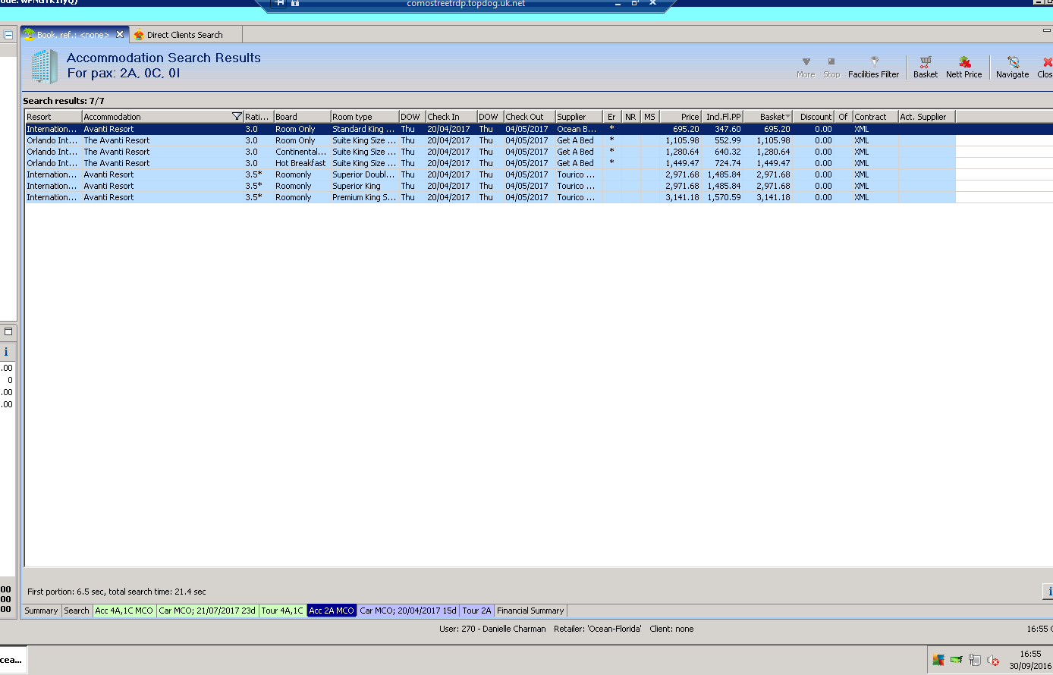The image size is (1053, 675).
Task: Switch to Car MCO; 21/07/2017 23d tab
Action: (206, 611)
